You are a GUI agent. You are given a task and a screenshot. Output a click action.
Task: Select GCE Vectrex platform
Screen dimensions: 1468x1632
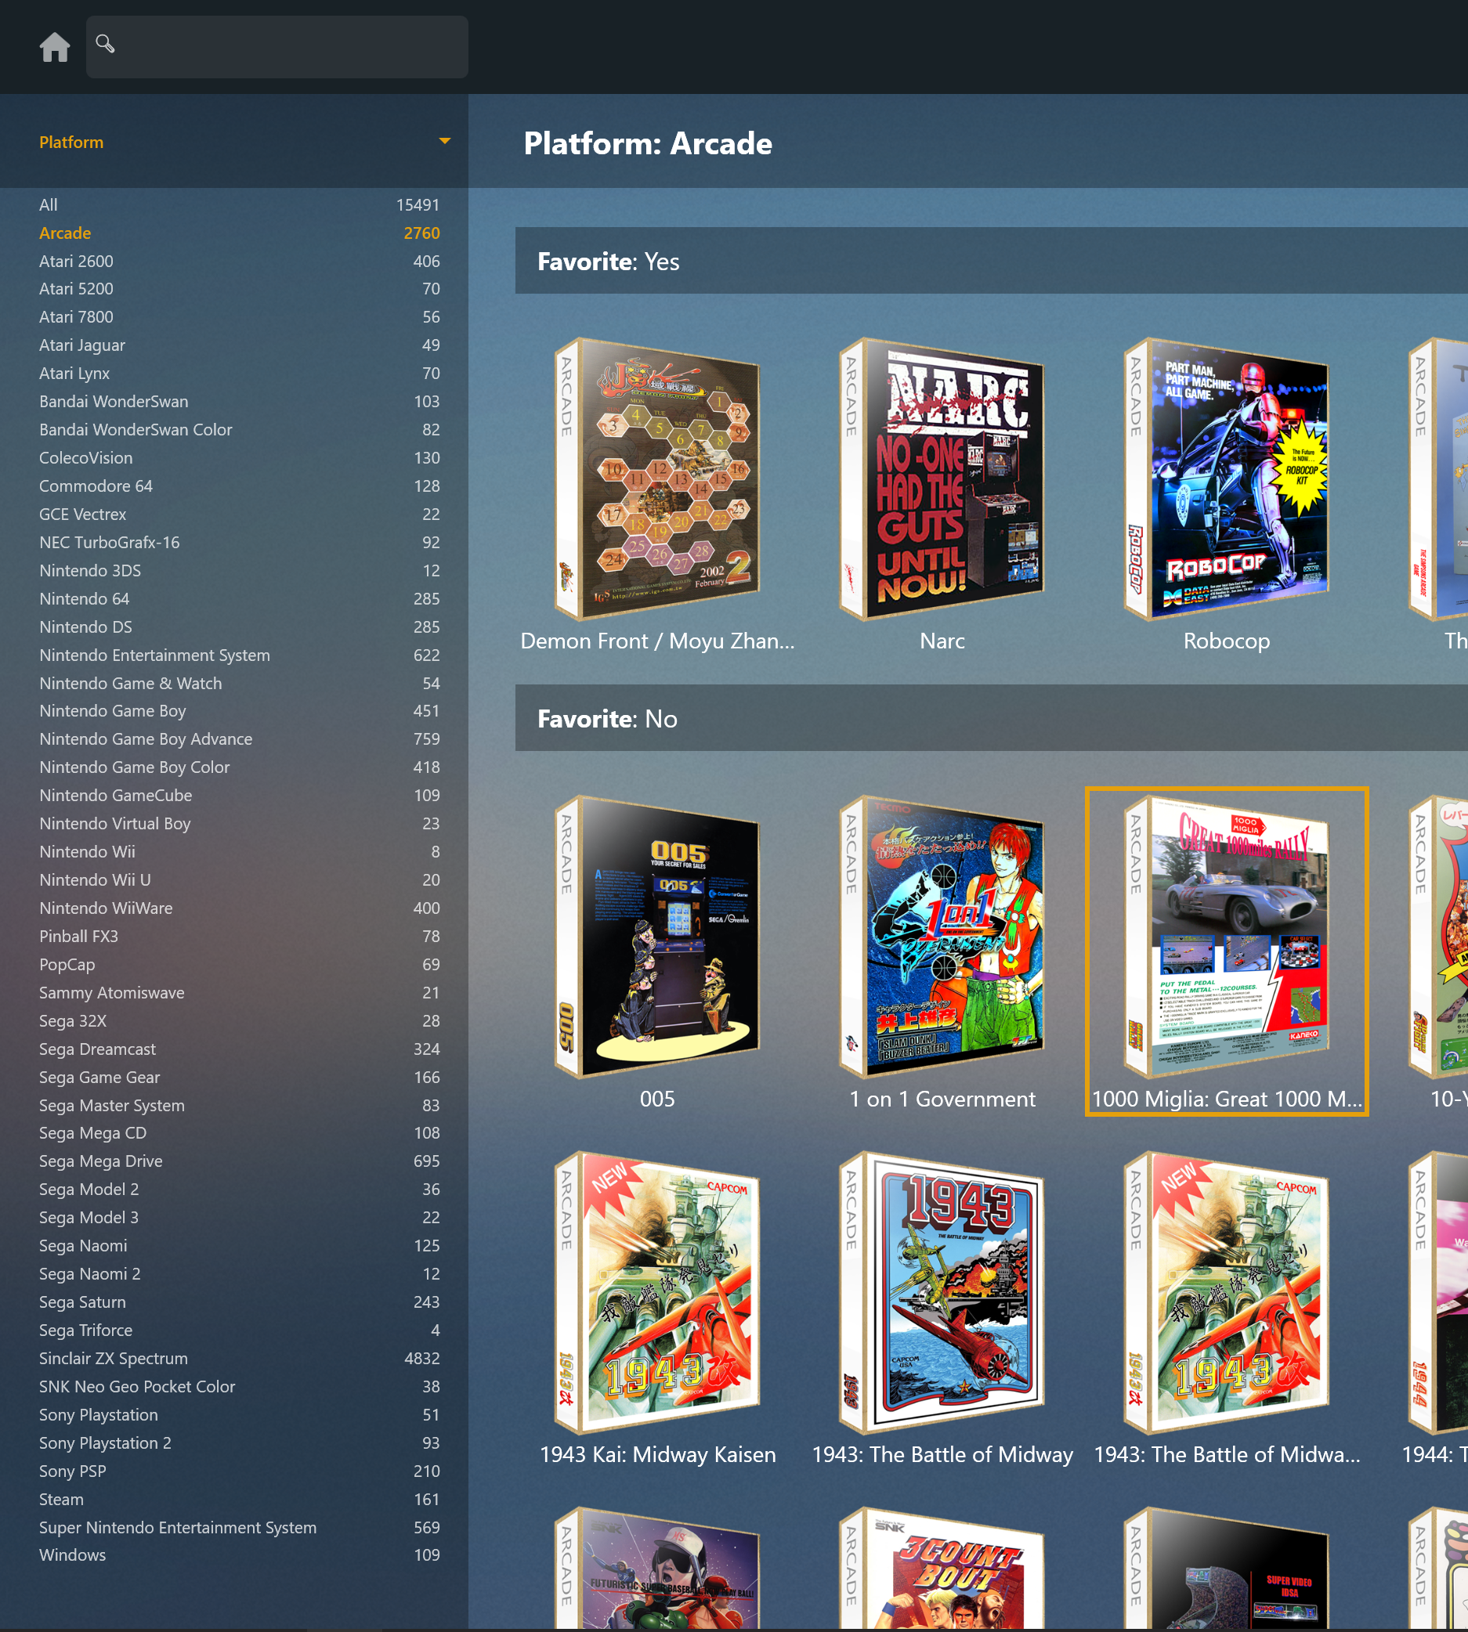coord(240,515)
